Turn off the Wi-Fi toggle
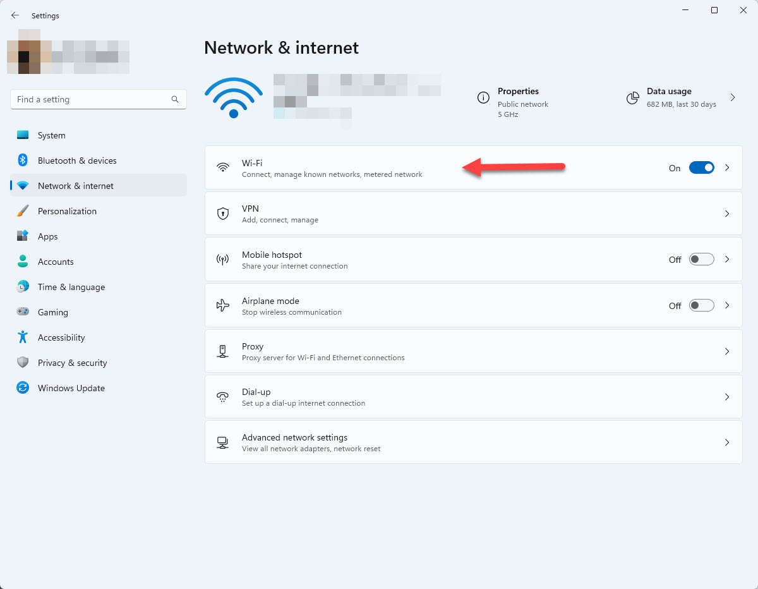 click(x=701, y=167)
